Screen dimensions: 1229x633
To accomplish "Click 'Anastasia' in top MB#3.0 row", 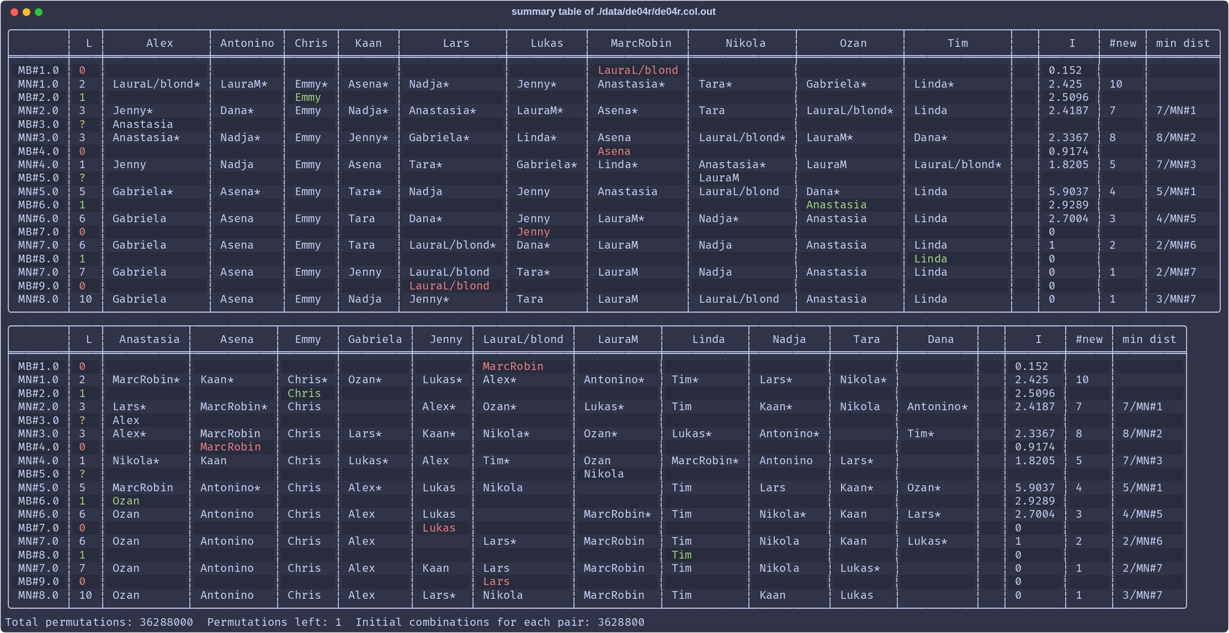I will tap(143, 124).
